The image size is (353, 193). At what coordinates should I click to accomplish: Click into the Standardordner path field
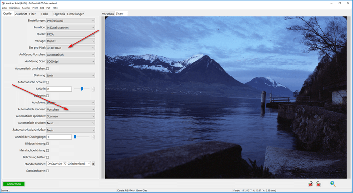(69, 164)
